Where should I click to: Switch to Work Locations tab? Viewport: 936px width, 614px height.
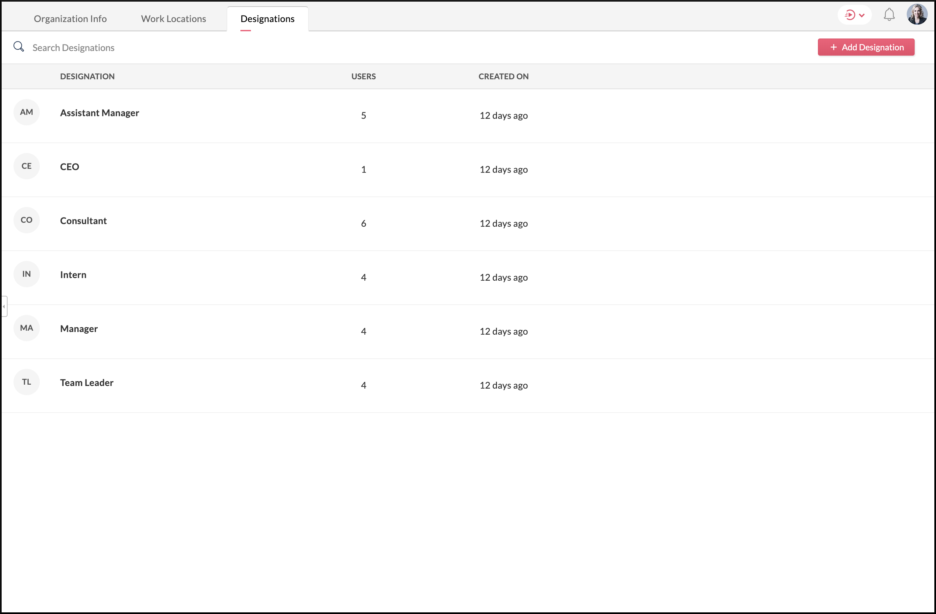coord(173,18)
